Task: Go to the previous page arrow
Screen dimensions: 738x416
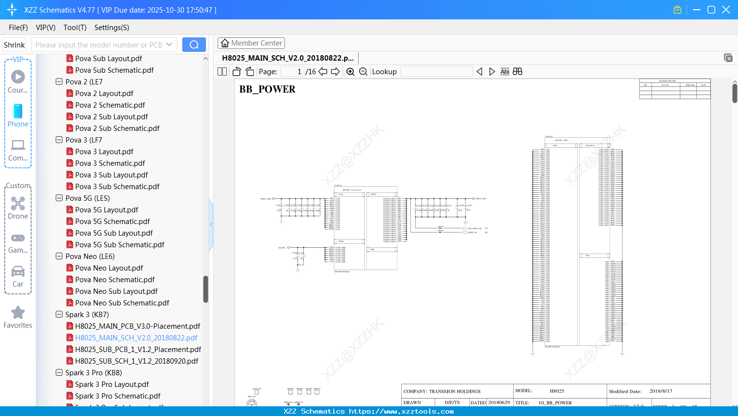Action: [x=323, y=72]
